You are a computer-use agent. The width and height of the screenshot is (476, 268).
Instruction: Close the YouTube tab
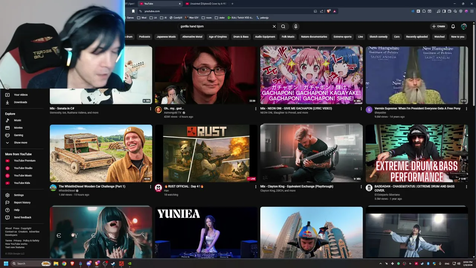click(x=180, y=4)
